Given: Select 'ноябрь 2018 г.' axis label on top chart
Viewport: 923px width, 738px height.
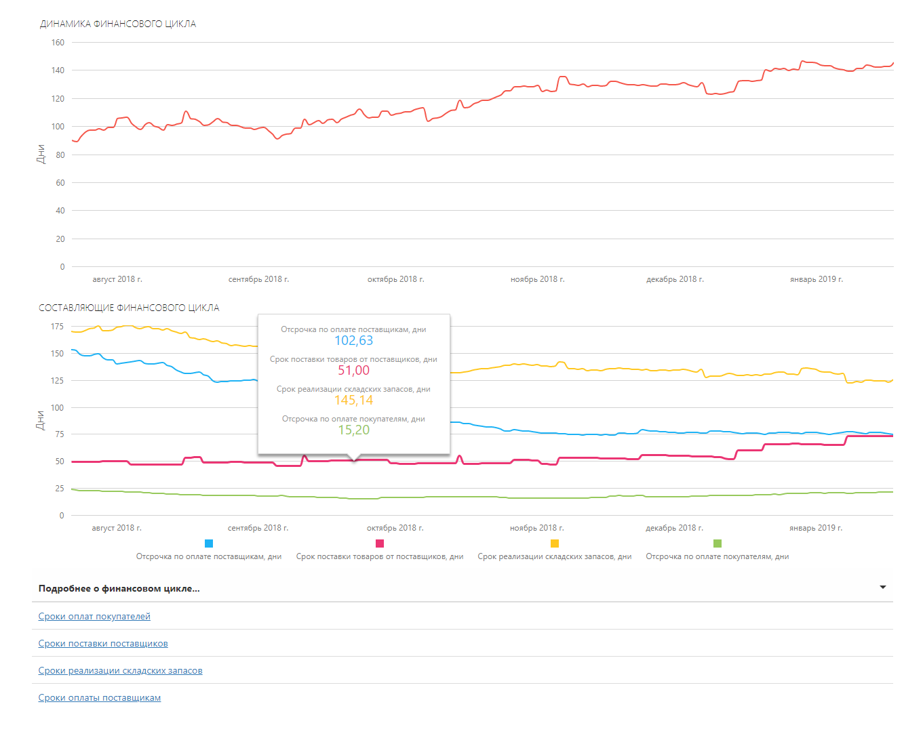Looking at the screenshot, I should click(x=537, y=279).
